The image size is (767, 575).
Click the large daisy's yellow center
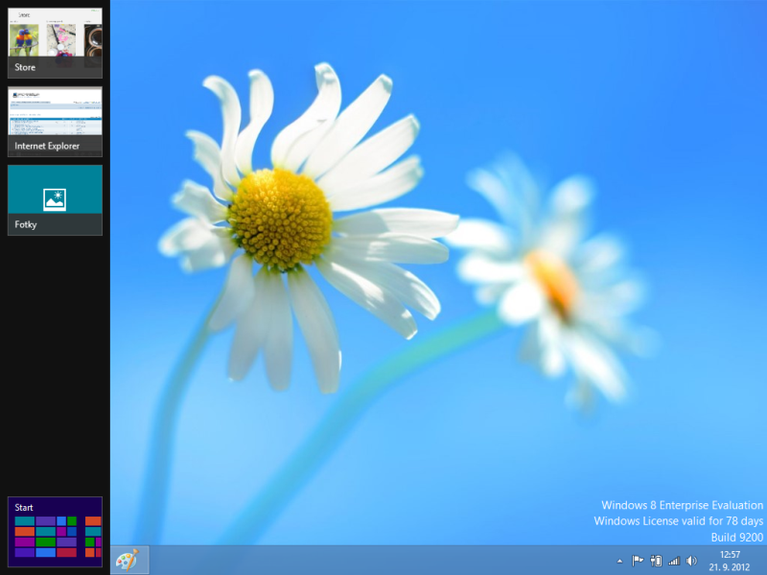pyautogui.click(x=279, y=218)
